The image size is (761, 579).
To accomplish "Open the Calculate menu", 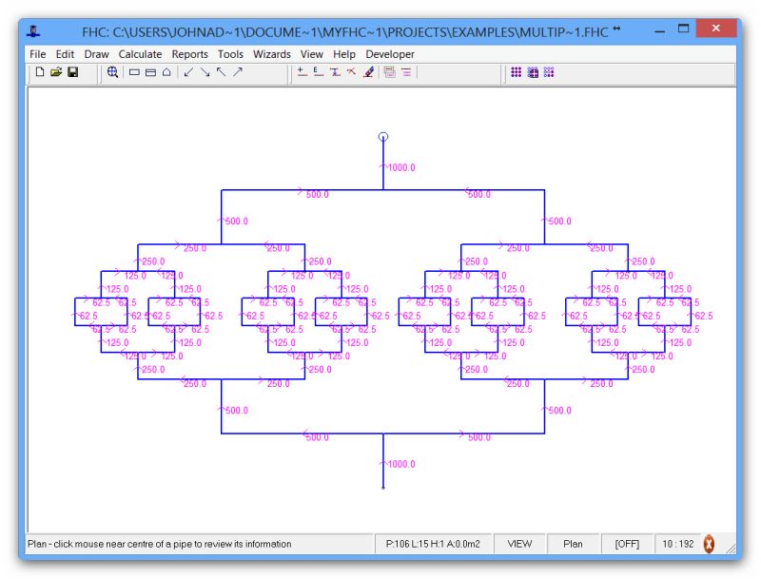I will tap(141, 54).
